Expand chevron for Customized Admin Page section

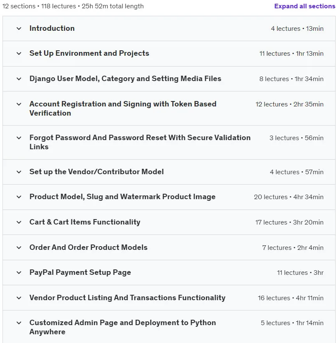pos(19,323)
